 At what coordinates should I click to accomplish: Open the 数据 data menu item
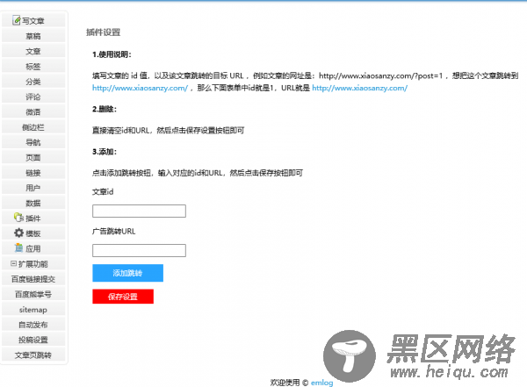(x=33, y=203)
